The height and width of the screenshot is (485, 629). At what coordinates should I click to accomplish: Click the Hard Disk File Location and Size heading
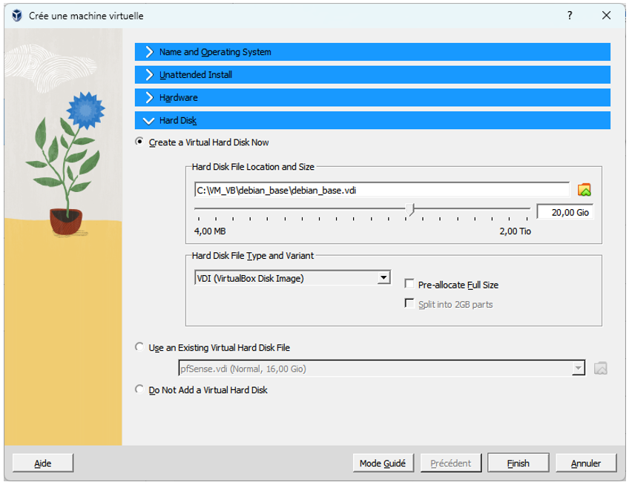(x=253, y=166)
